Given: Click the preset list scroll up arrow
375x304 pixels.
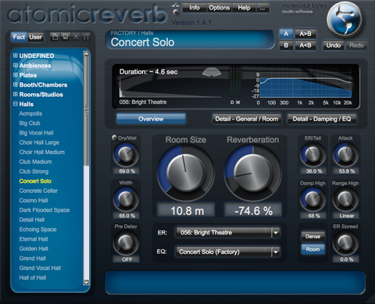Looking at the screenshot, I should coord(86,54).
